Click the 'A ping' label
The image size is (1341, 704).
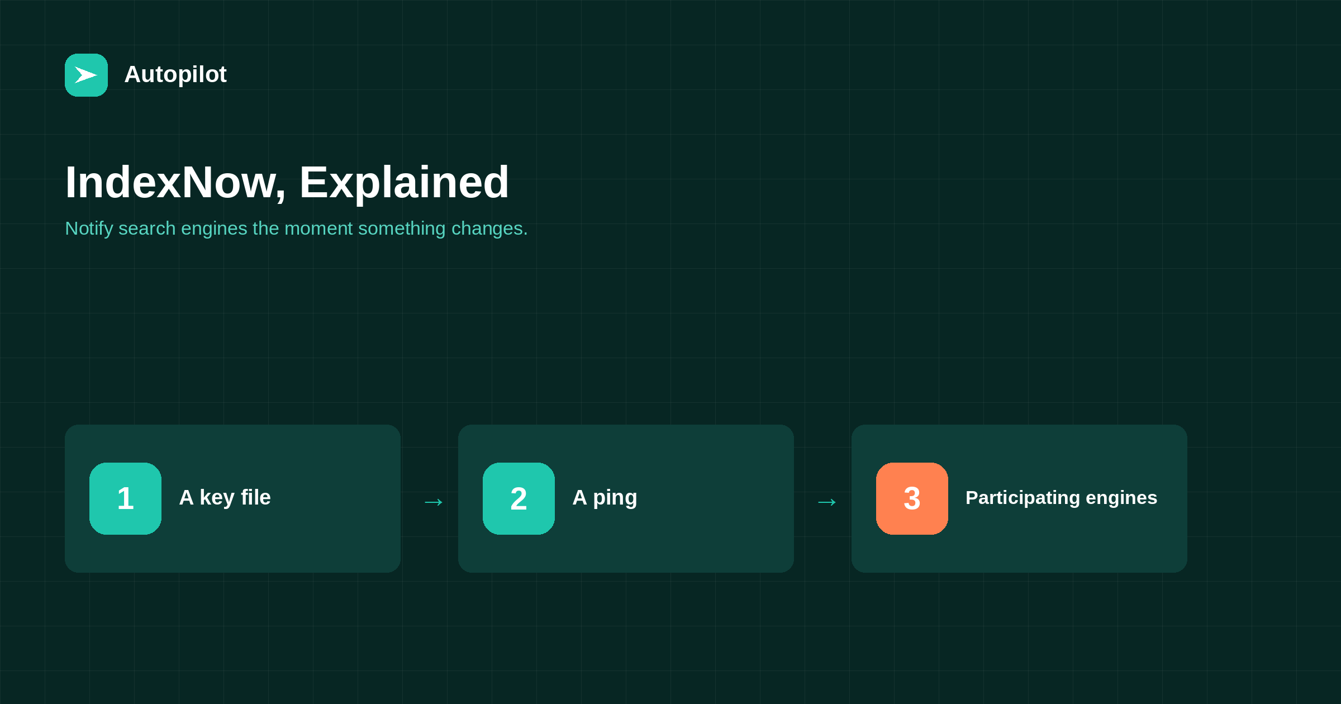click(x=605, y=498)
